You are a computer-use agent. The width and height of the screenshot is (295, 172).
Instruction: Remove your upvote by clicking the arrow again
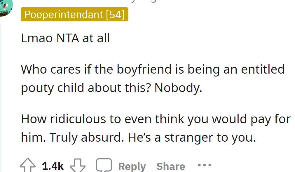[x=27, y=164]
